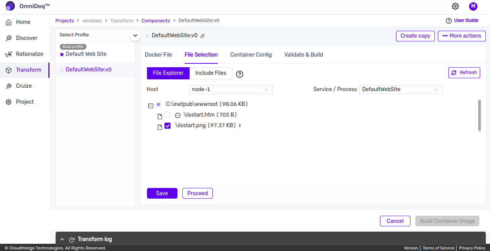This screenshot has width=490, height=251.
Task: Click the Create copy button
Action: pyautogui.click(x=415, y=36)
